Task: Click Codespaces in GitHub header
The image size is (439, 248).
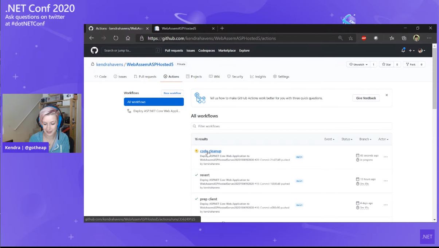Action: (x=207, y=51)
